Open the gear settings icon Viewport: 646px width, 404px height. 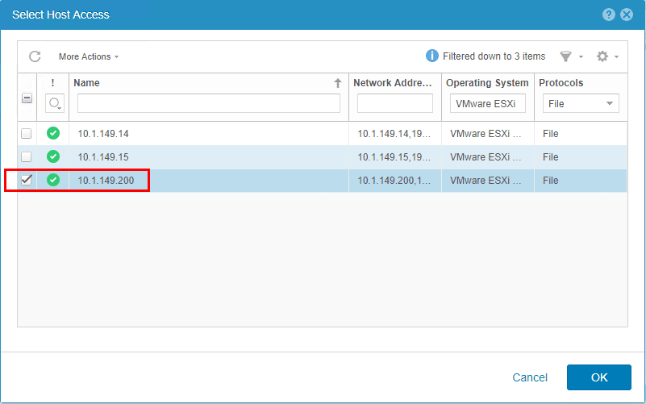click(602, 56)
